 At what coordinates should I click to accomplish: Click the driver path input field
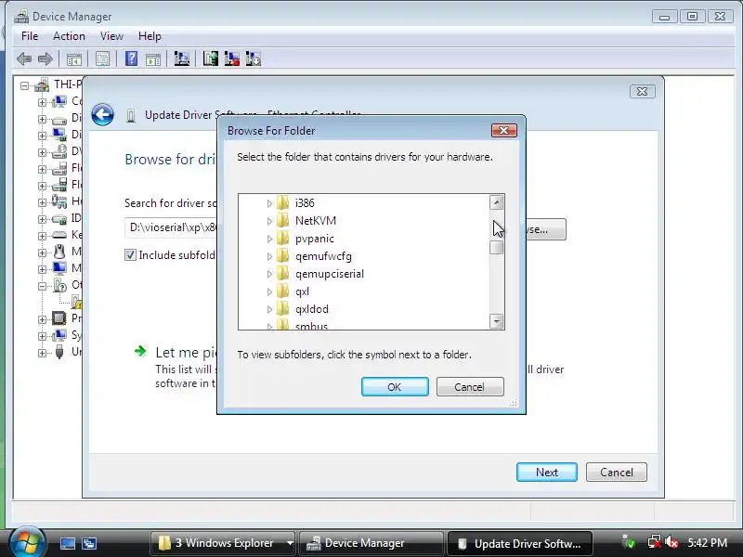172,227
